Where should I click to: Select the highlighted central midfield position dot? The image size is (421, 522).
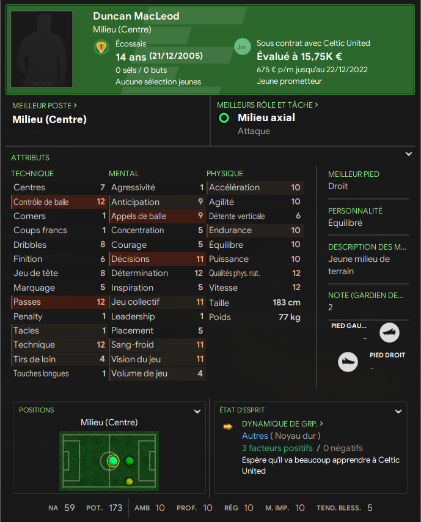112,461
